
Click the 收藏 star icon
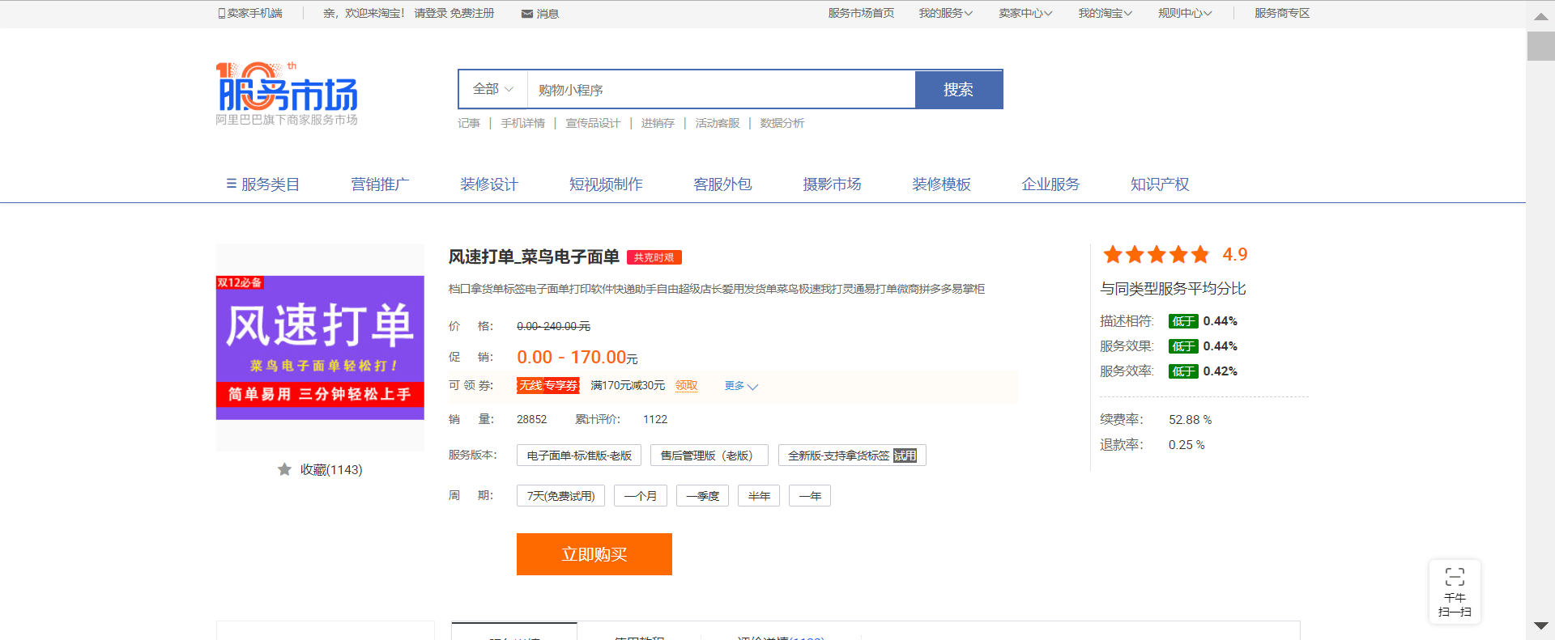click(284, 469)
